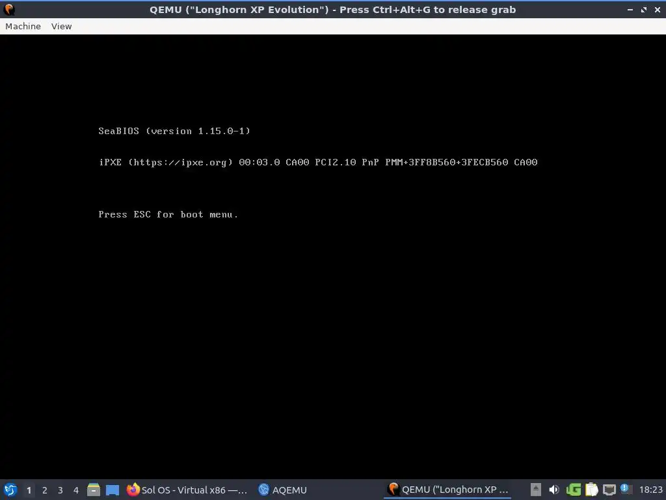Image resolution: width=666 pixels, height=500 pixels.
Task: Close the QEMU window
Action: 657,9
